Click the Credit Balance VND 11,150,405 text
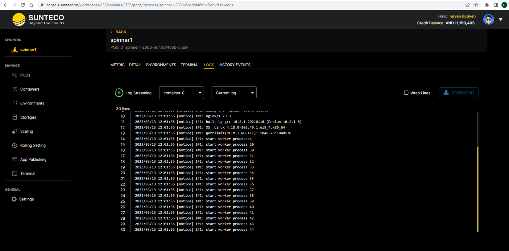This screenshot has width=509, height=251. (446, 23)
